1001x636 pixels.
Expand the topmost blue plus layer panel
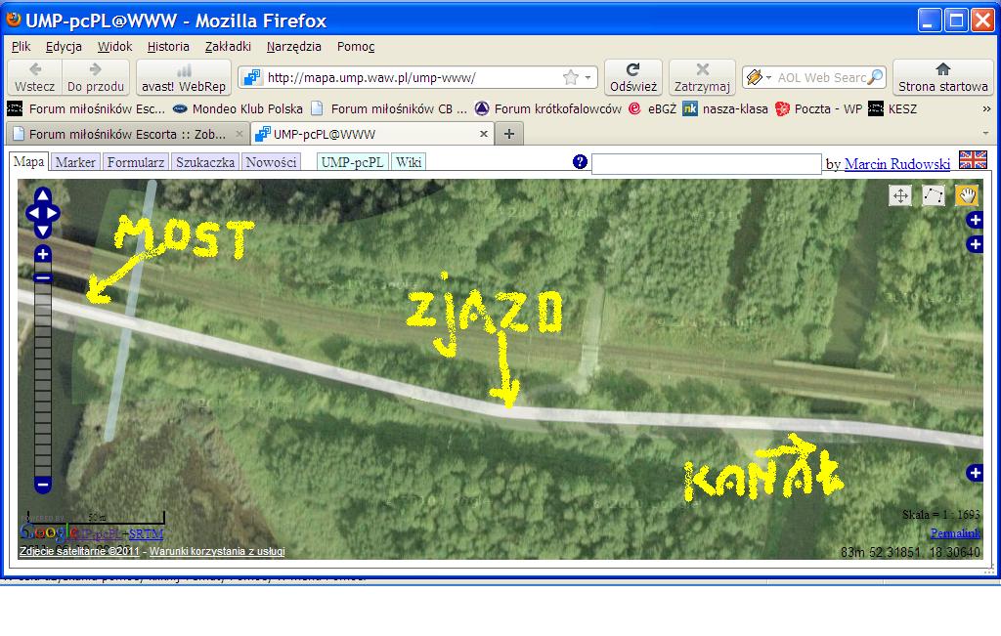click(975, 222)
